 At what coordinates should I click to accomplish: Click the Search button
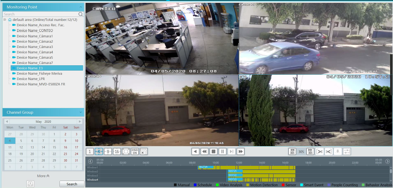click(71, 183)
